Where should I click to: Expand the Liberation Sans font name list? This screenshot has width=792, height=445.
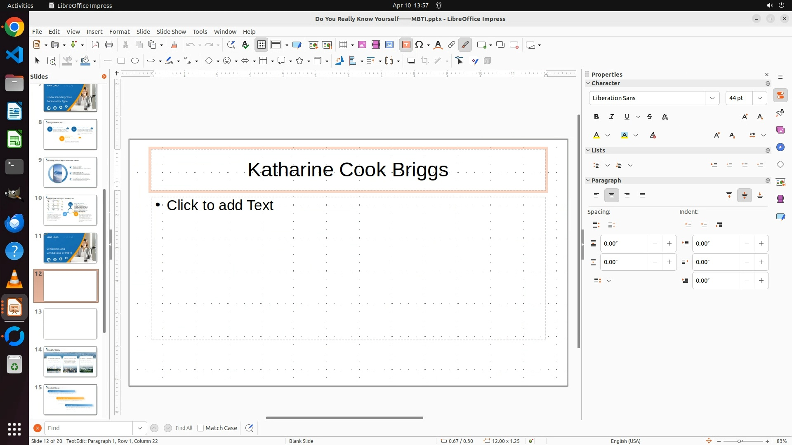click(712, 98)
